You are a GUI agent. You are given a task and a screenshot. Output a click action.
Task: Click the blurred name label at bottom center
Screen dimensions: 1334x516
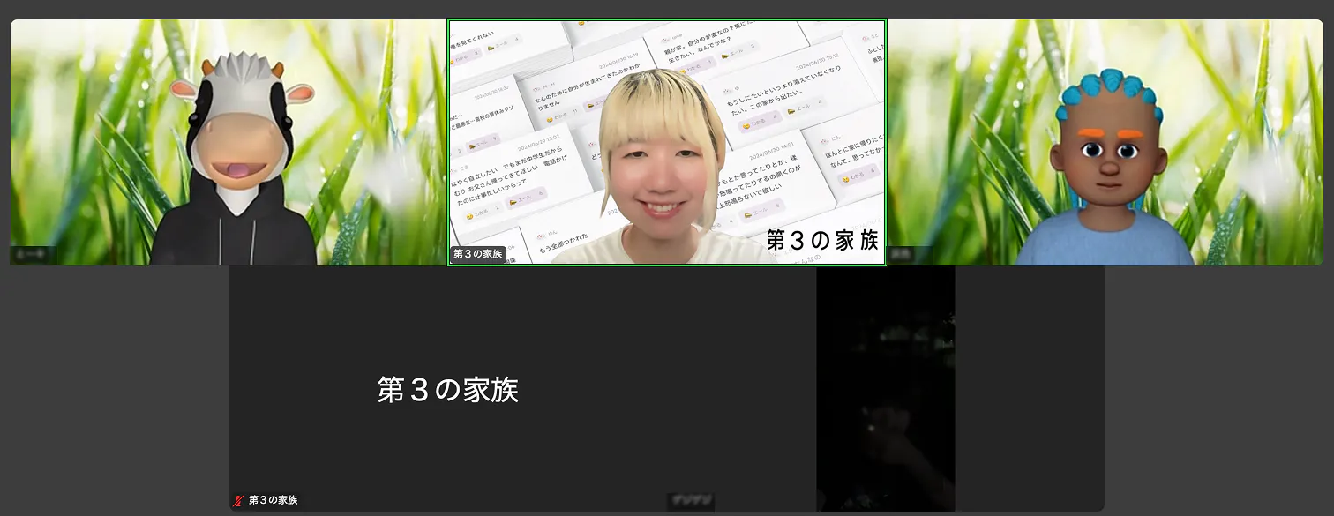690,501
